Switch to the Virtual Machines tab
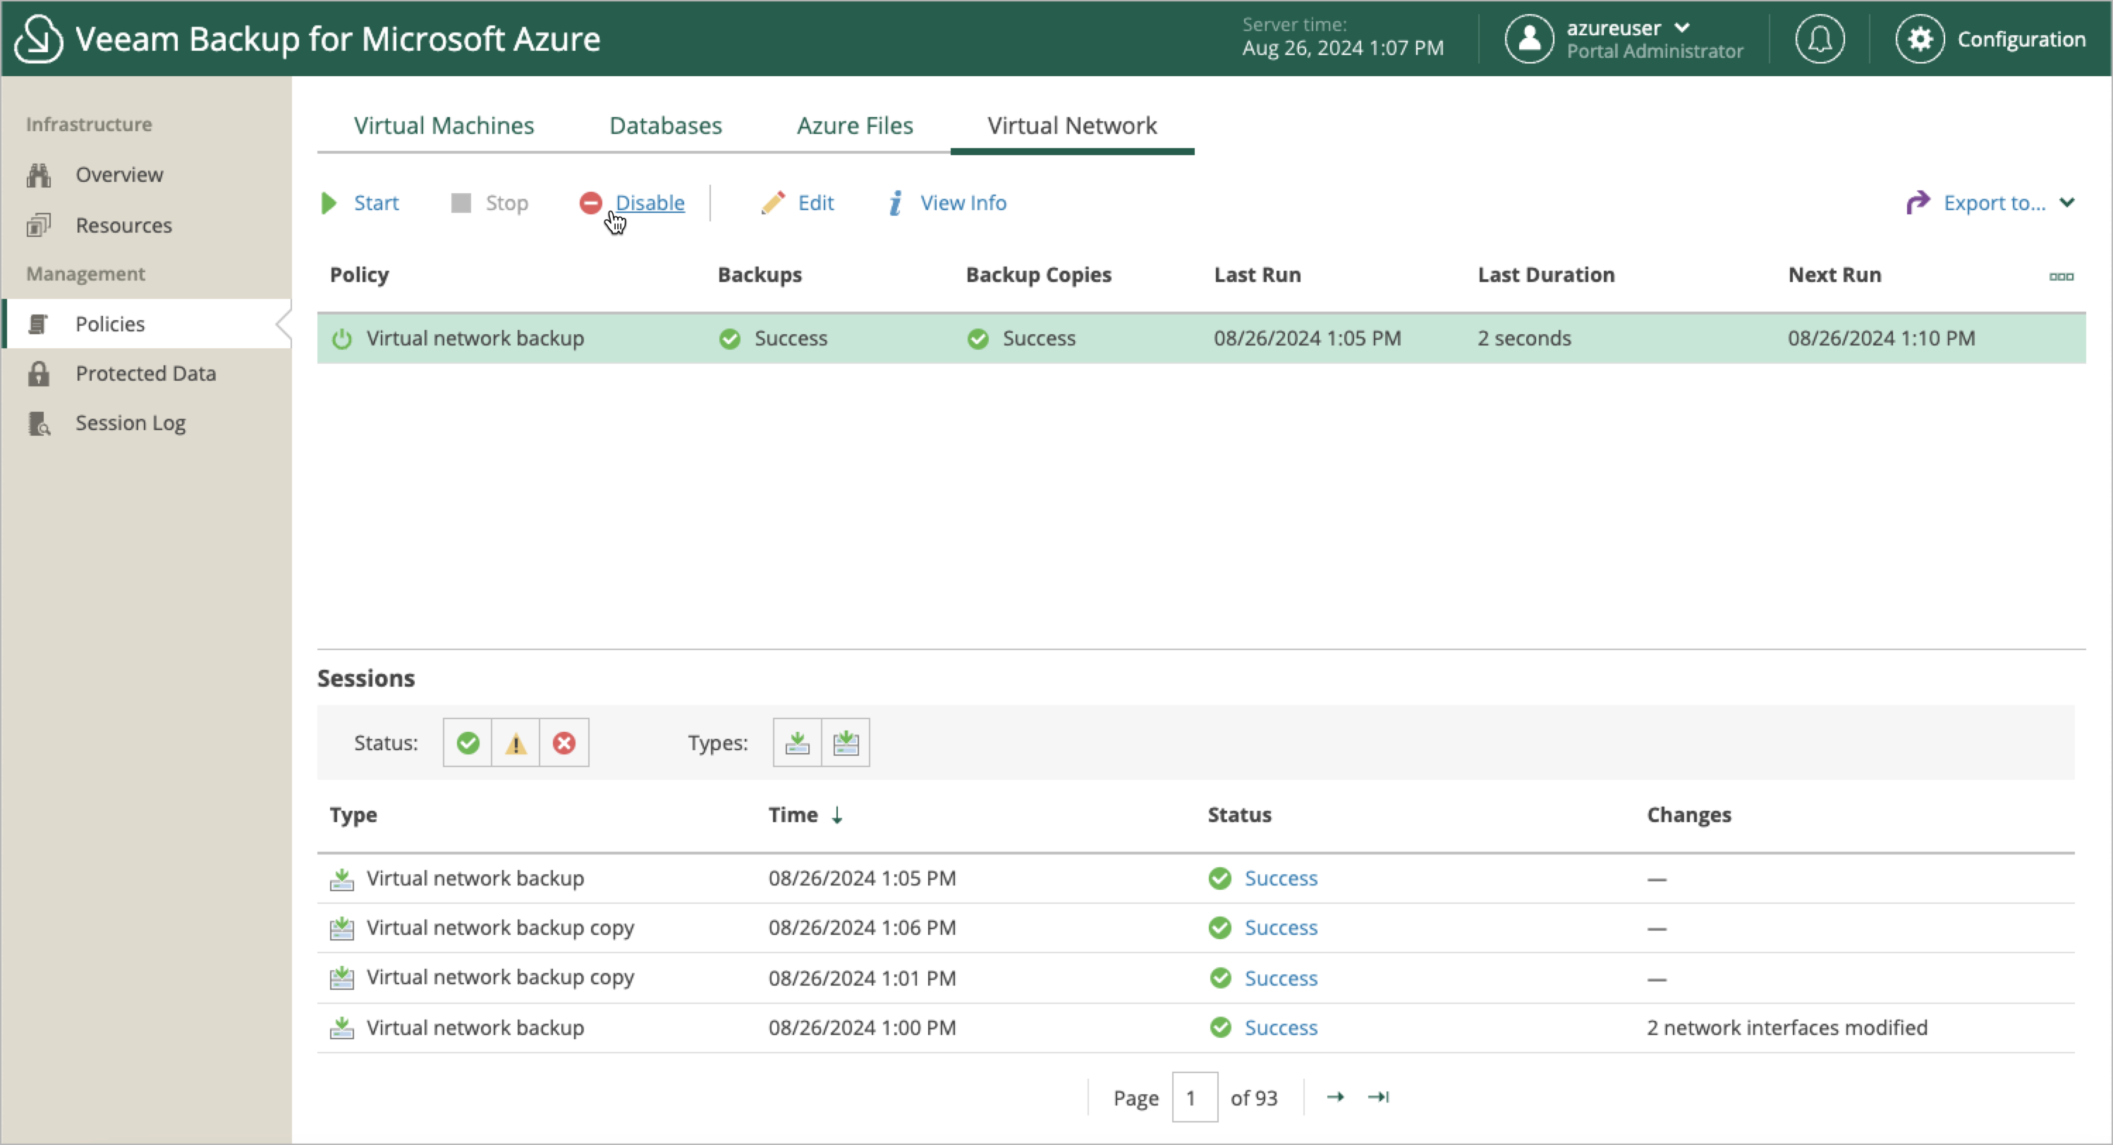 pos(444,125)
